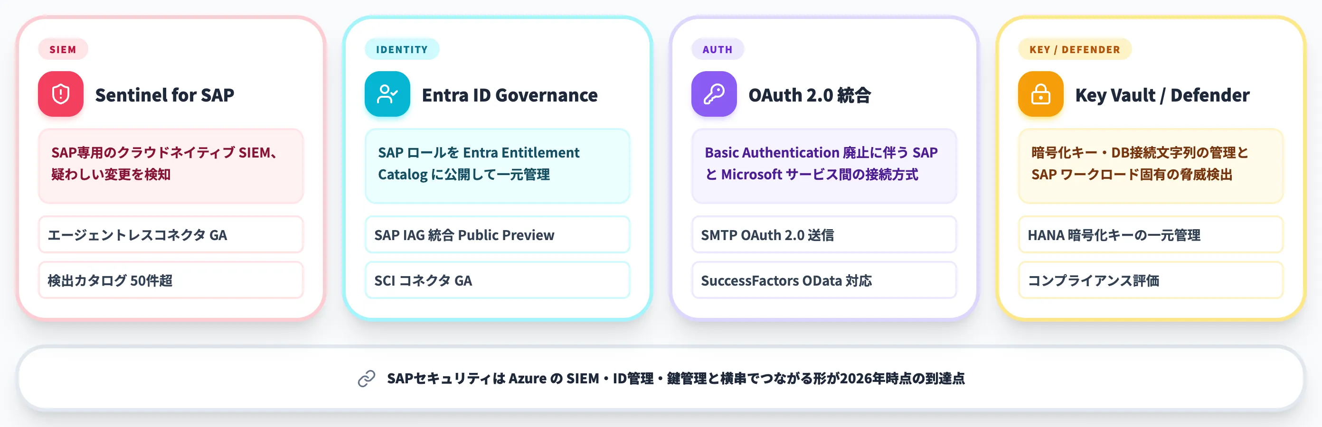Select the SIEM category badge

coord(63,49)
